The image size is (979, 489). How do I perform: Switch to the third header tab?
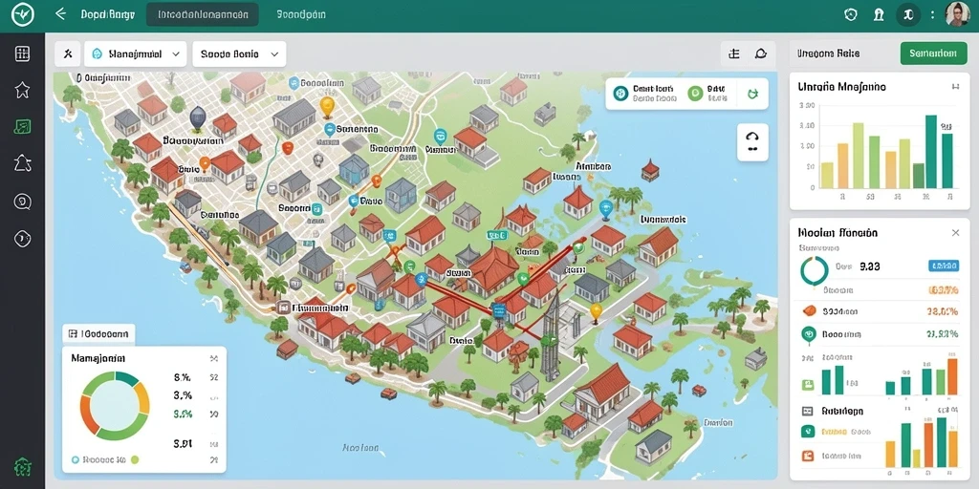(301, 14)
